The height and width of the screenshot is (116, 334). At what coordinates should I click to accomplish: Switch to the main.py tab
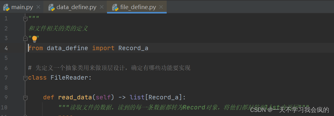point(22,7)
